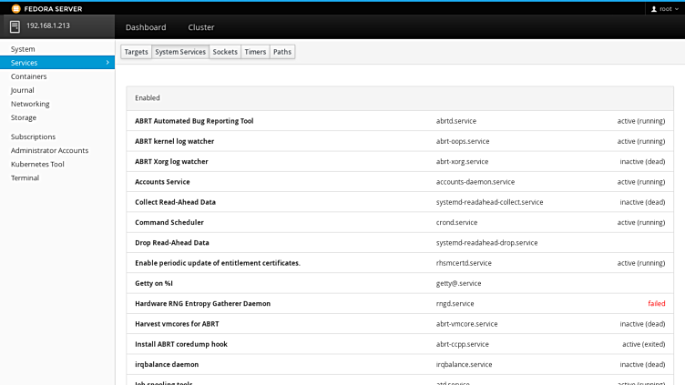The height and width of the screenshot is (385, 685).
Task: Go to Containers in the sidebar
Action: click(x=29, y=76)
